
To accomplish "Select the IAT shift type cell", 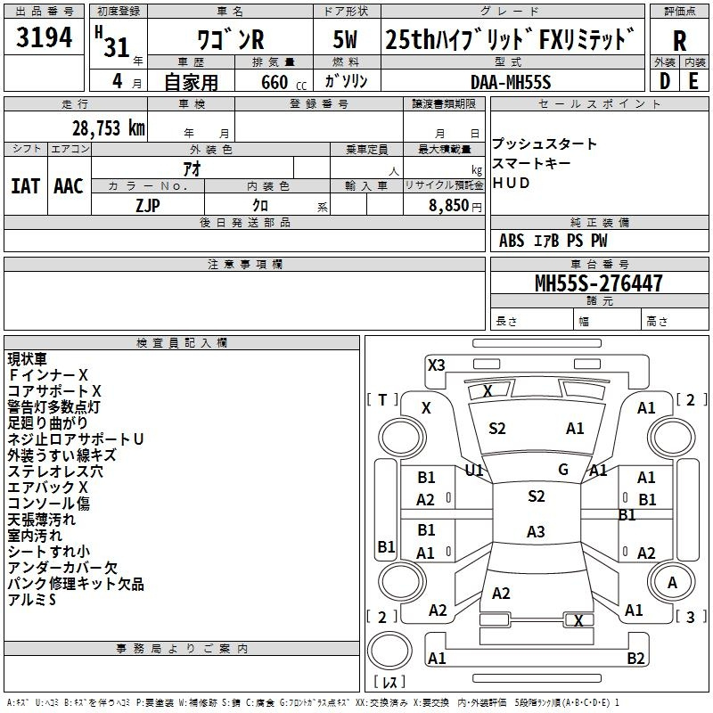I will point(26,186).
